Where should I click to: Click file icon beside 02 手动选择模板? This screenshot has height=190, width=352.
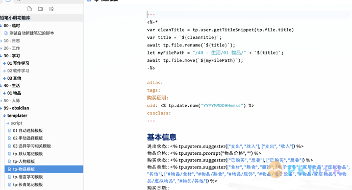pos(9,138)
